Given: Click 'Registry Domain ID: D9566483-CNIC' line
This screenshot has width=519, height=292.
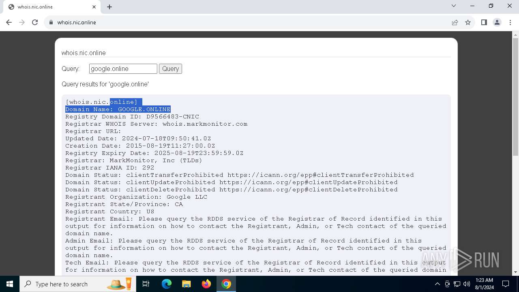Looking at the screenshot, I should click(x=132, y=117).
